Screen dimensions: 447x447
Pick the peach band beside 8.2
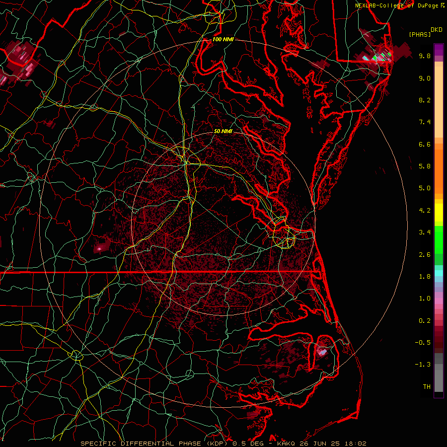[439, 102]
